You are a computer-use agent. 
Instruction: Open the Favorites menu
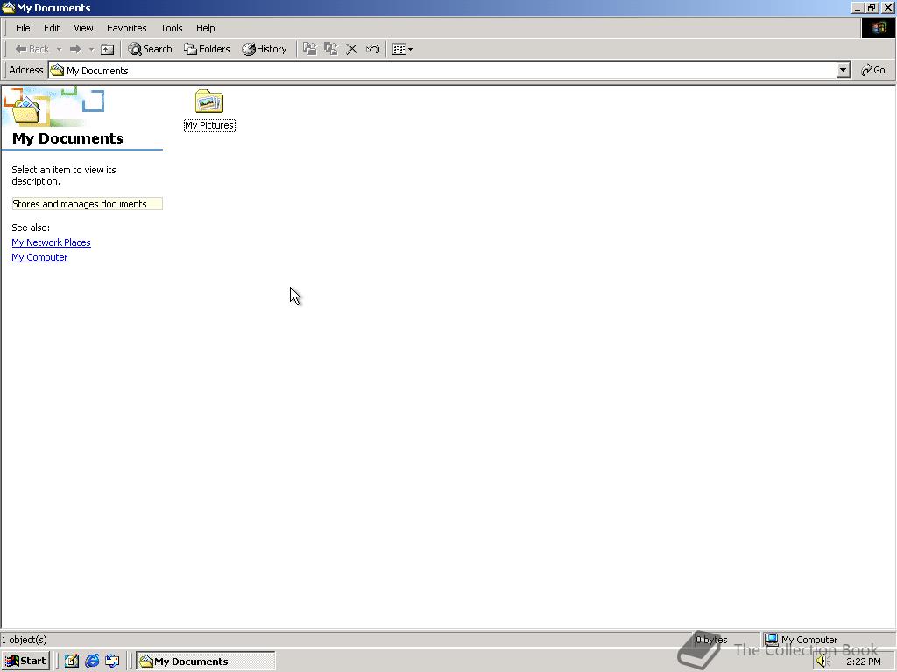click(126, 28)
